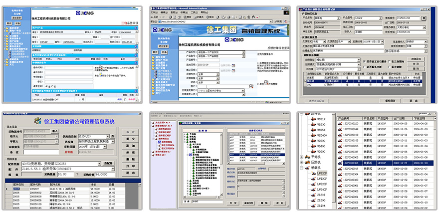The height and width of the screenshot is (217, 439).
Task: Click the scroll-up arrow of the purchase items table
Action: [140, 185]
